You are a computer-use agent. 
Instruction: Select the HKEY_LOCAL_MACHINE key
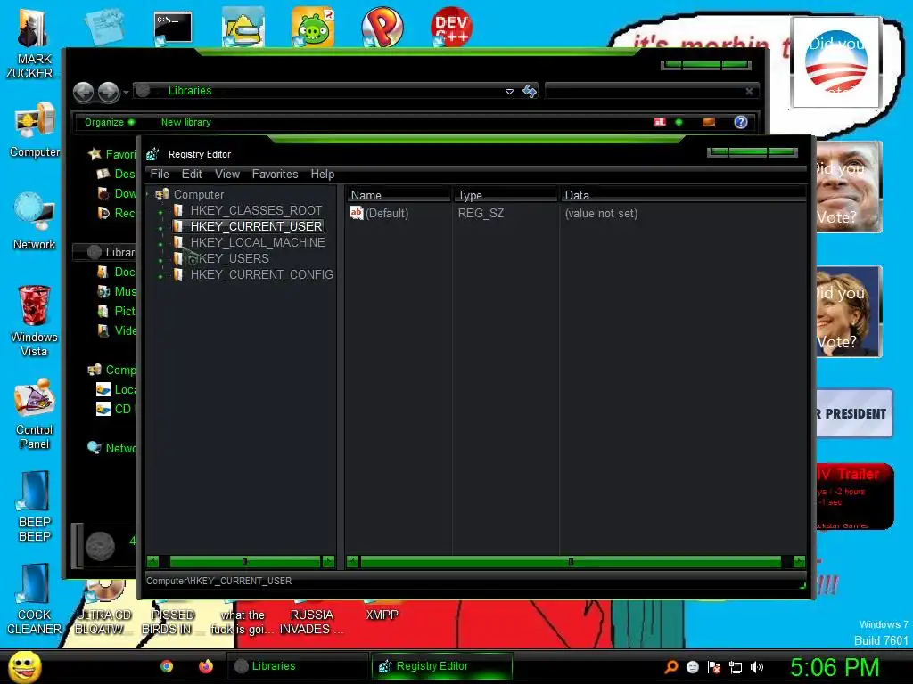point(258,242)
